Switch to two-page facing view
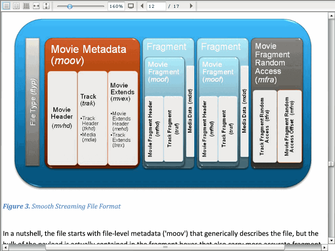 (x=16, y=6)
